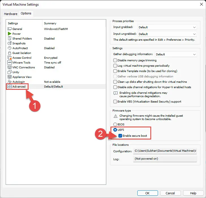This screenshot has height=198, width=206.
Task: Select the General settings row label
Action: 17,29
